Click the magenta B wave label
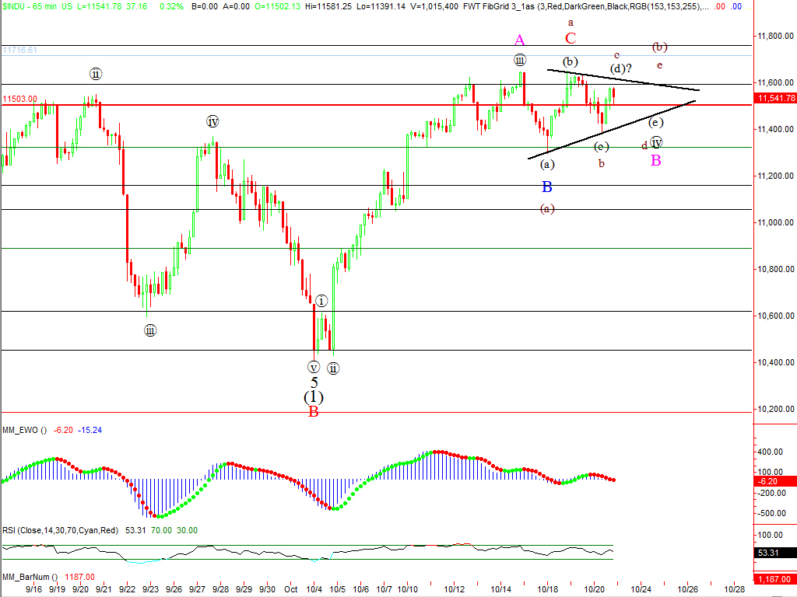 [656, 160]
